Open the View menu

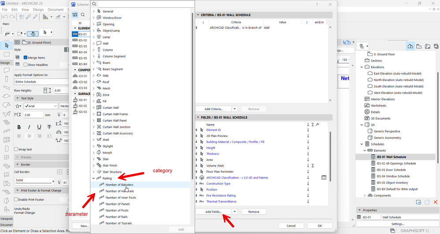click(25, 10)
